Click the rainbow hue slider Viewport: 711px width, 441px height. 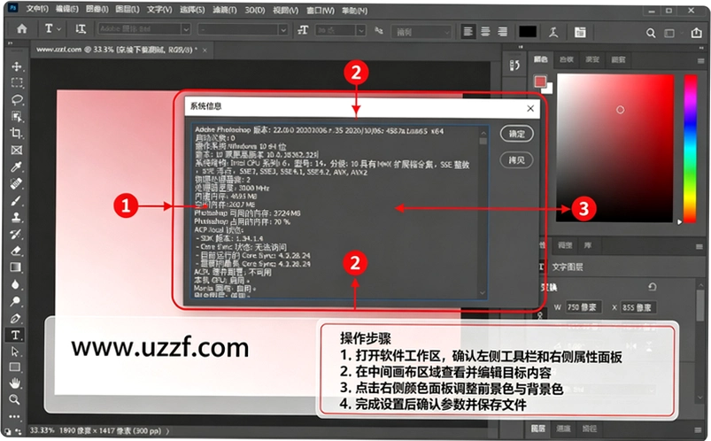pyautogui.click(x=690, y=149)
